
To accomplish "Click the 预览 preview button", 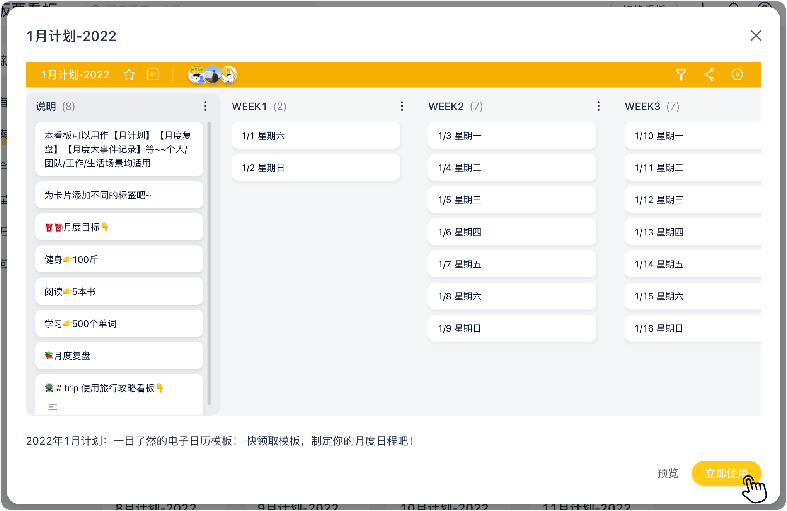I will point(668,473).
